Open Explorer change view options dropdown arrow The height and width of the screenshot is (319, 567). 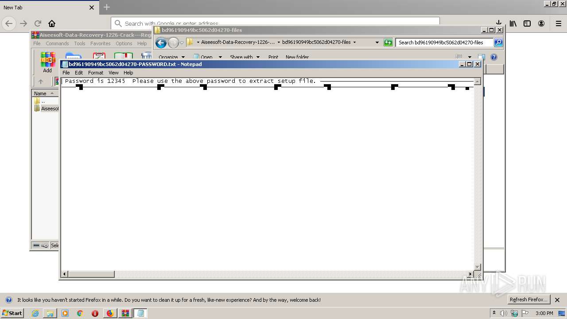click(x=470, y=57)
